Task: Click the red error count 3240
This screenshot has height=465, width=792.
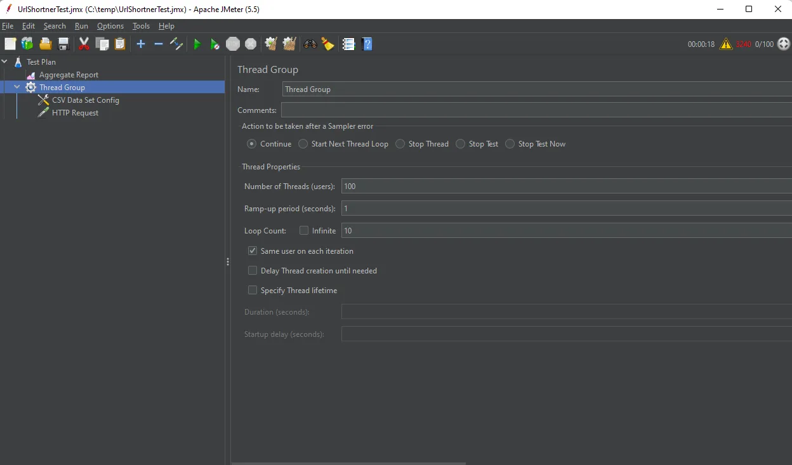Action: click(x=743, y=44)
